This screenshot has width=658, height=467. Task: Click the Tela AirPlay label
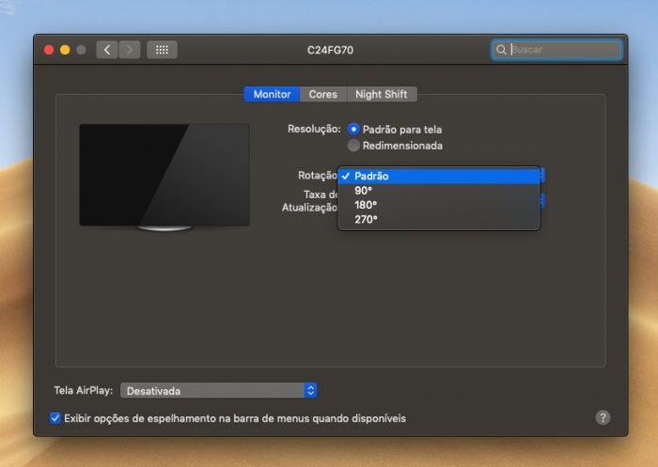(83, 391)
